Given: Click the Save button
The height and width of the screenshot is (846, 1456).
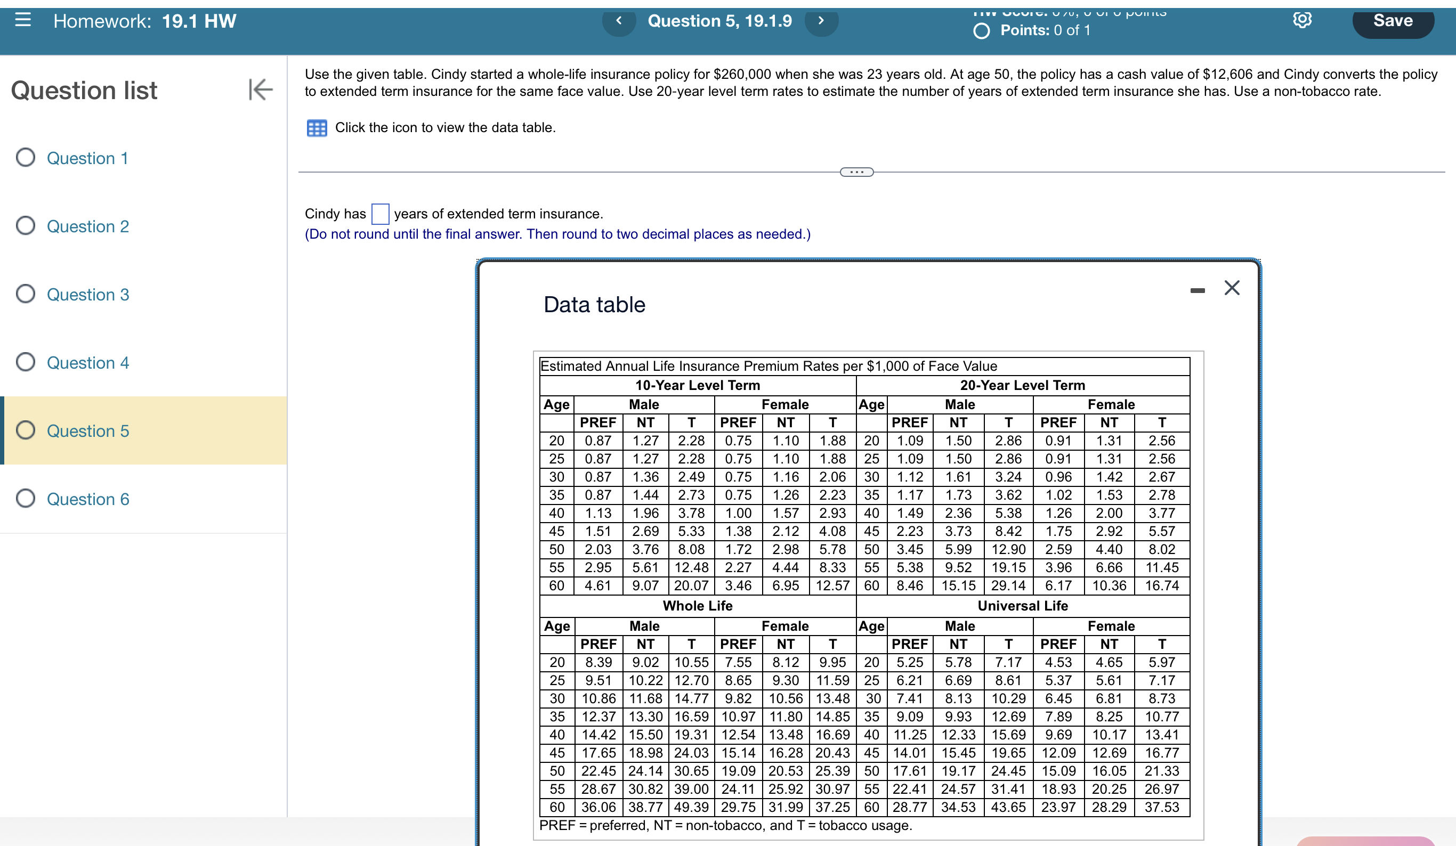Looking at the screenshot, I should (x=1393, y=21).
